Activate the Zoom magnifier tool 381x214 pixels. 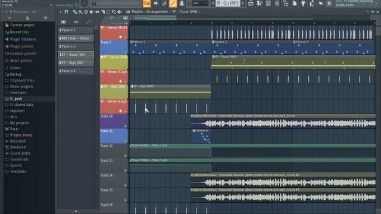pos(114,12)
